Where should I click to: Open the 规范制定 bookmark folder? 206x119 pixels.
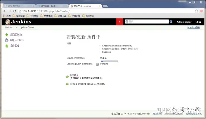pos(88,16)
